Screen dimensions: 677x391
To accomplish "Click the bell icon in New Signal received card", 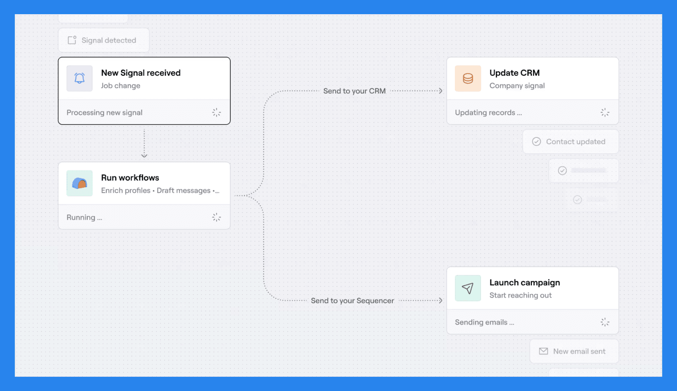I will pos(80,79).
